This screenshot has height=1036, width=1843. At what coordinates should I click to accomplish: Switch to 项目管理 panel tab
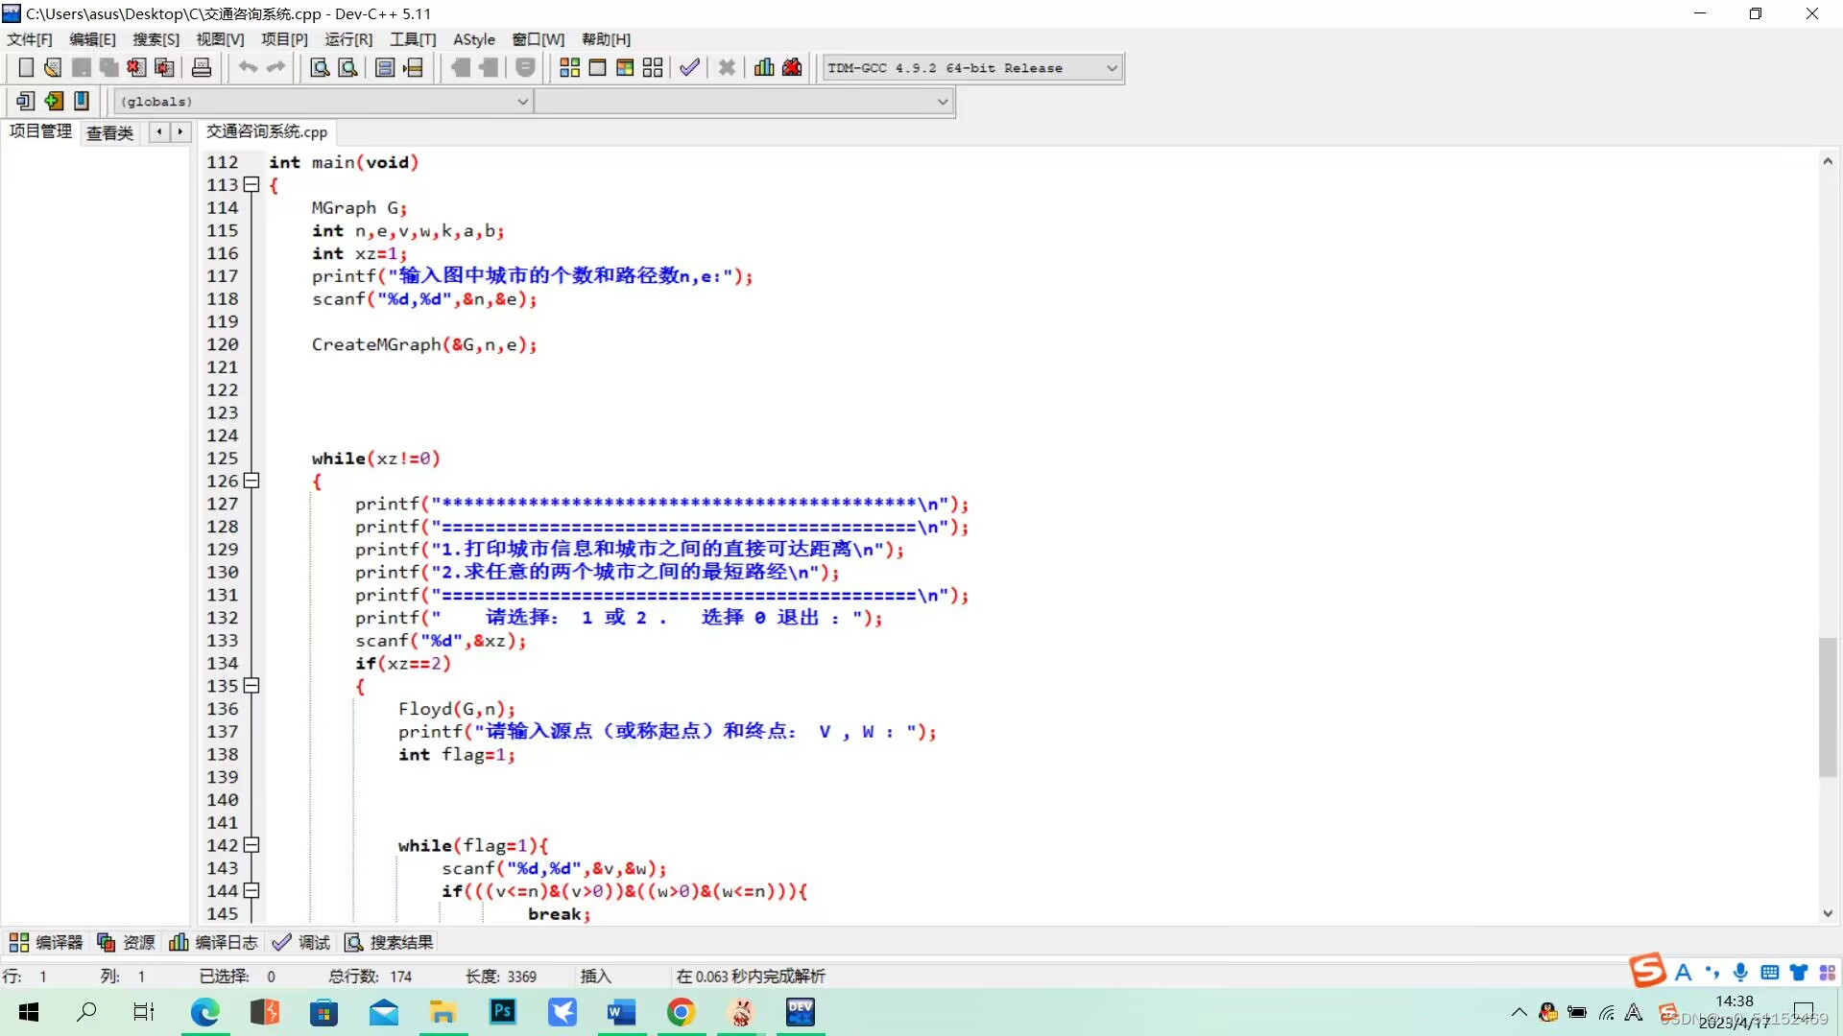40,131
